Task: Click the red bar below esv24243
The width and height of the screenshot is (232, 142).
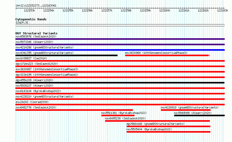Action: click(120, 105)
